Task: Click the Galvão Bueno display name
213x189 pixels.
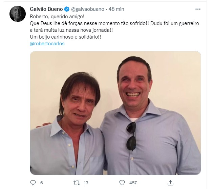Action: click(46, 9)
